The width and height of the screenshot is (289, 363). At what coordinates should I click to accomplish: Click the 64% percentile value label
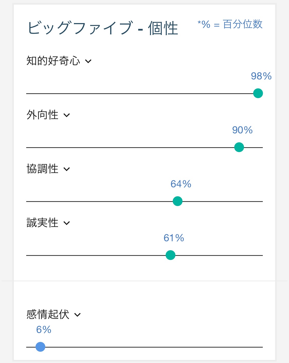tap(181, 184)
